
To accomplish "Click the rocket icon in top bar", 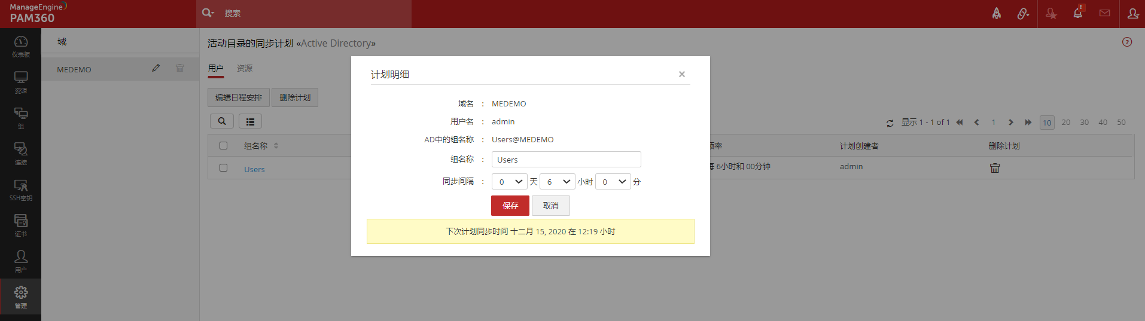I will 997,13.
